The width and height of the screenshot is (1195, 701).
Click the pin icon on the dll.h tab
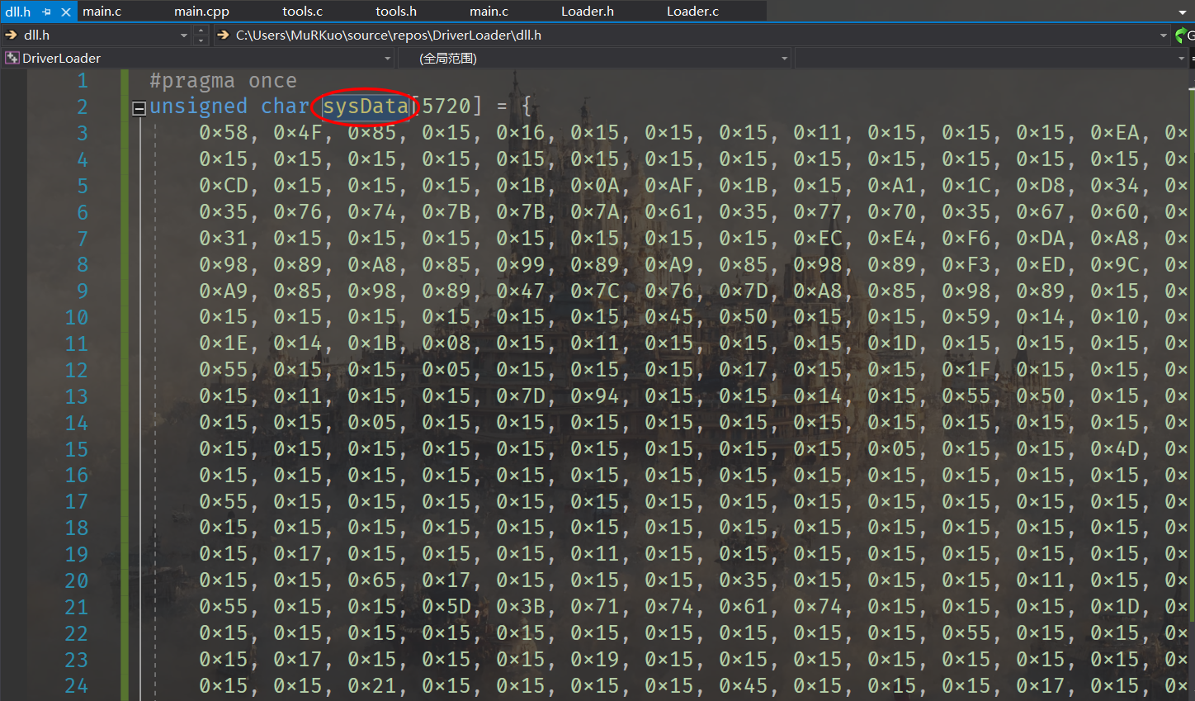click(47, 12)
